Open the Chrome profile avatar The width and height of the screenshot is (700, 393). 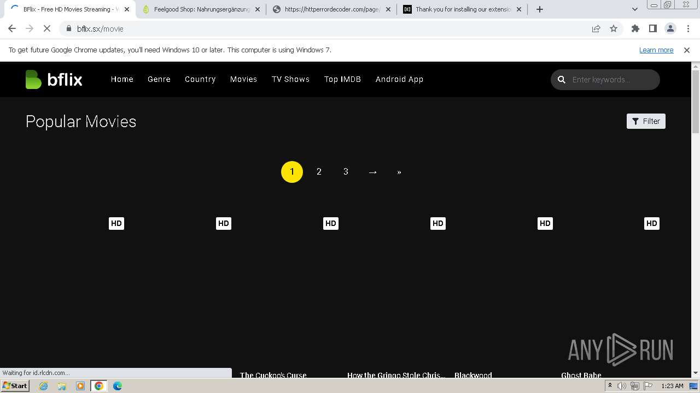(x=670, y=29)
